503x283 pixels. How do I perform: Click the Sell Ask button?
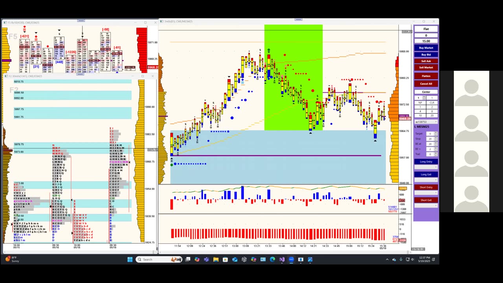point(426,61)
